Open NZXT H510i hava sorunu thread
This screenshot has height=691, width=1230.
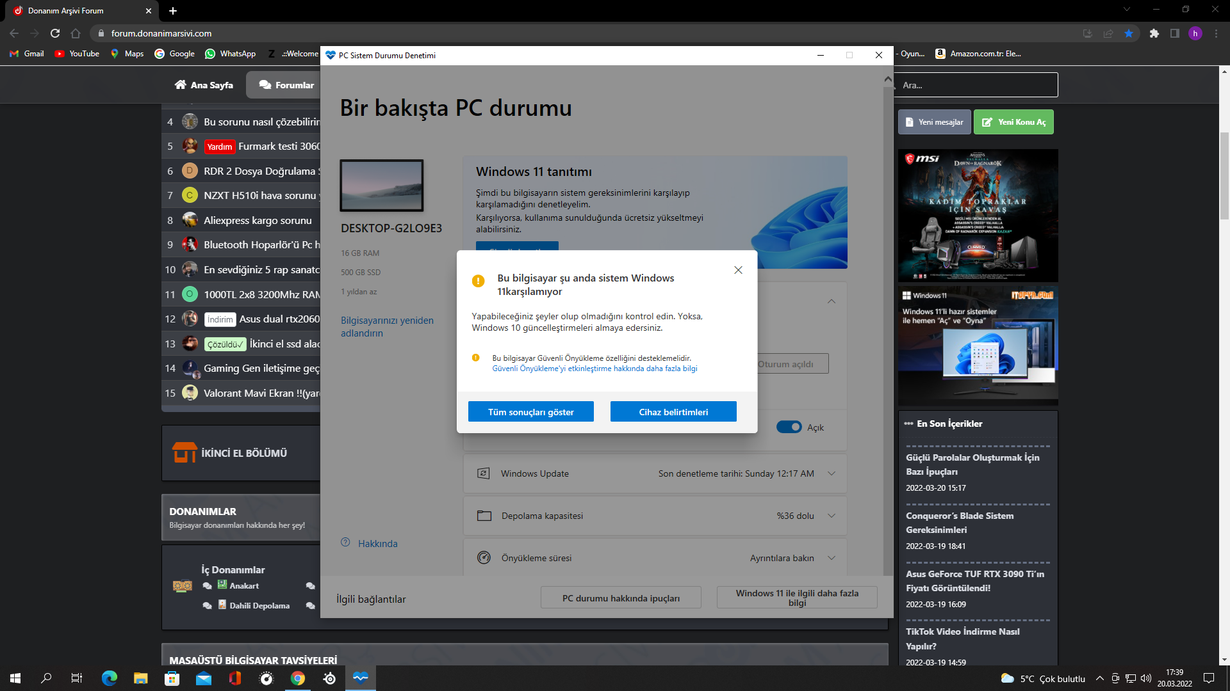[261, 195]
